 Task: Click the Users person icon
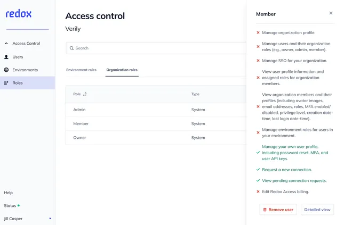click(x=6, y=57)
